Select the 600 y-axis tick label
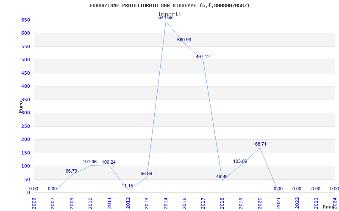 point(25,33)
